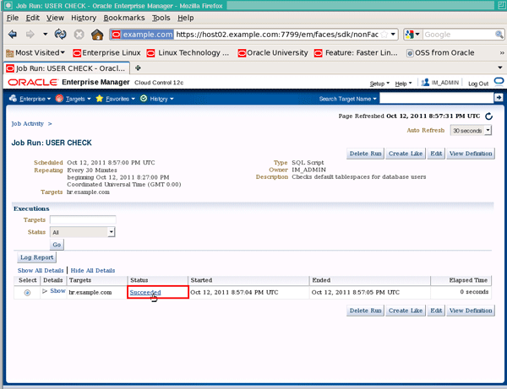Open the Feature: Faster Lin... bookmark
The width and height of the screenshot is (507, 389).
pyautogui.click(x=356, y=52)
